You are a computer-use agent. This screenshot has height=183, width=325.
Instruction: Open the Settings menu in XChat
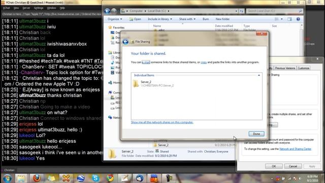(39, 8)
